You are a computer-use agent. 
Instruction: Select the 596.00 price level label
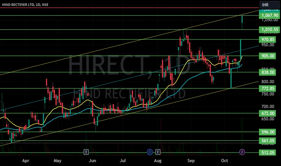point(267,132)
